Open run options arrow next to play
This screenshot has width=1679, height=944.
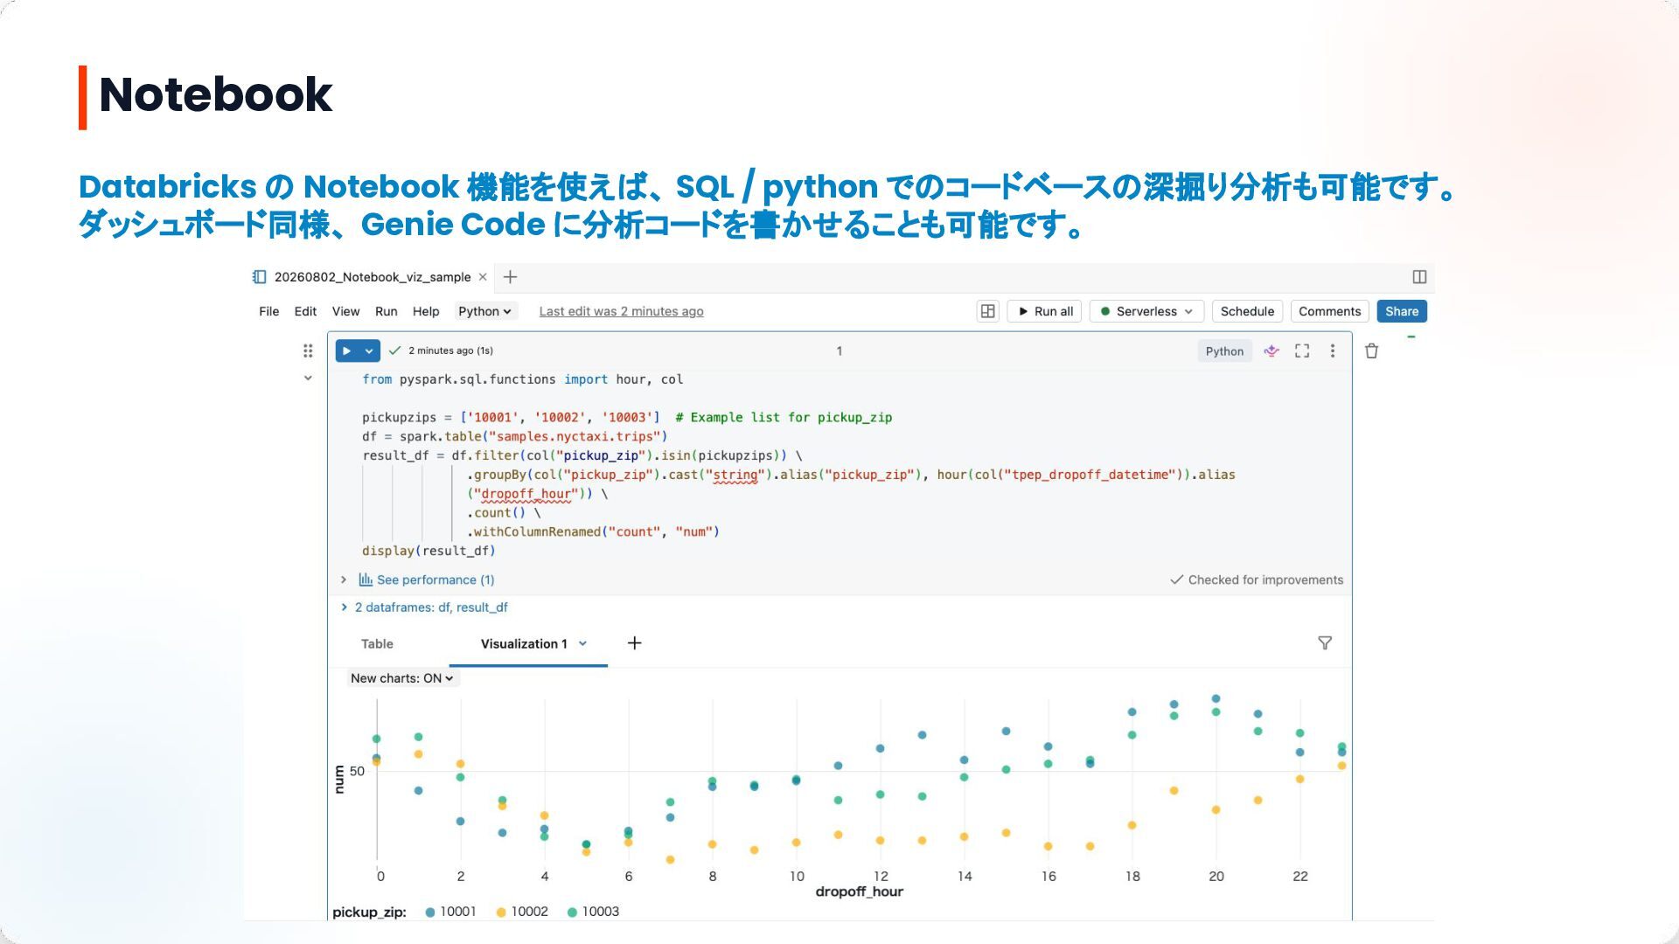[370, 351]
